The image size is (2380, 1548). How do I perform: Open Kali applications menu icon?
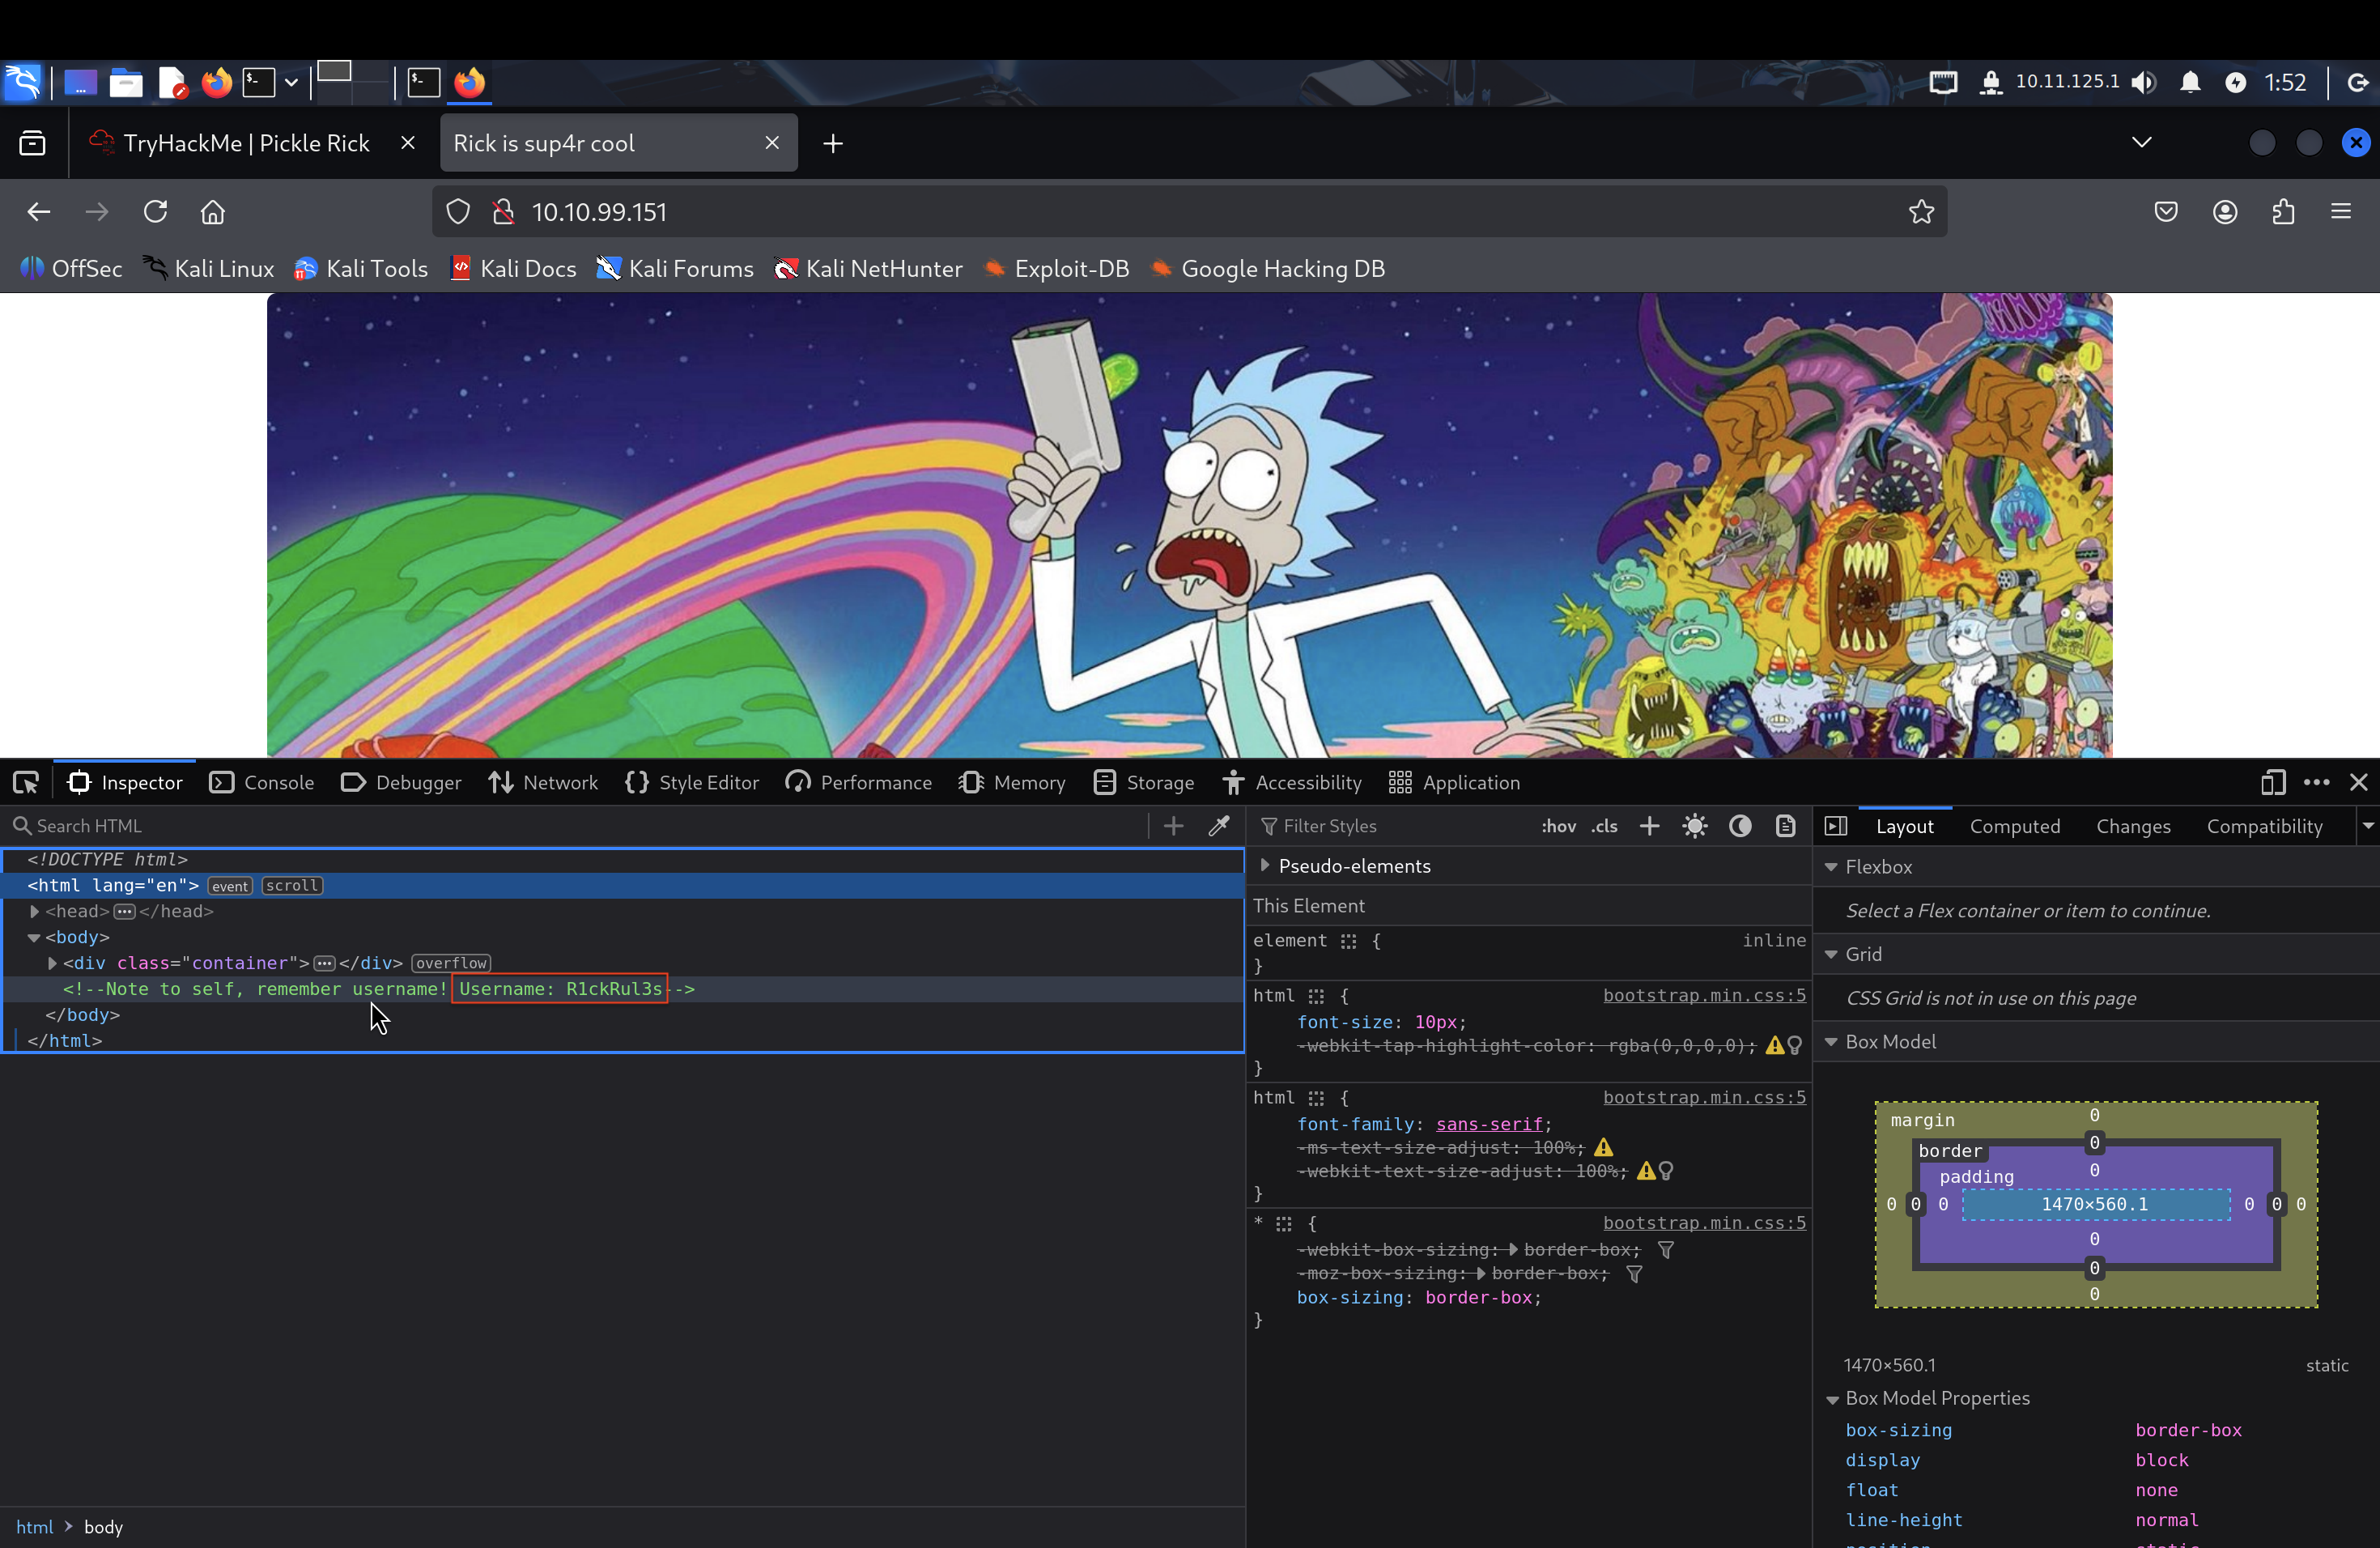[23, 82]
